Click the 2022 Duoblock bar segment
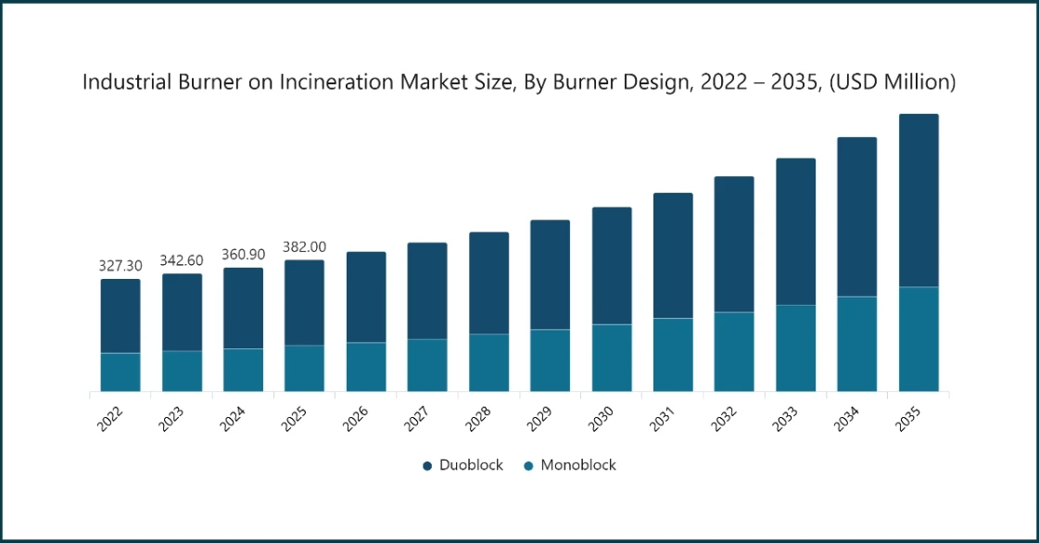 (x=120, y=317)
